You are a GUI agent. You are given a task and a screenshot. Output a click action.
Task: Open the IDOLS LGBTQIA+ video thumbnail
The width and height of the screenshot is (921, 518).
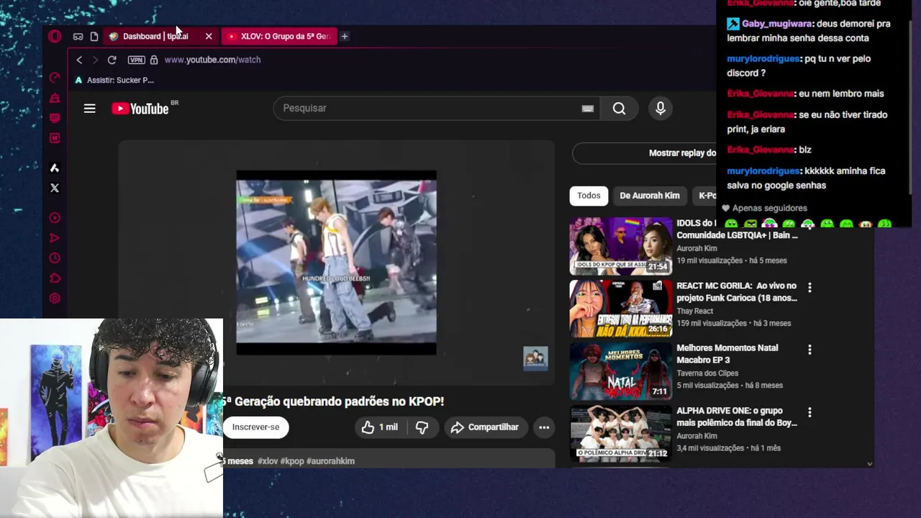coord(621,246)
